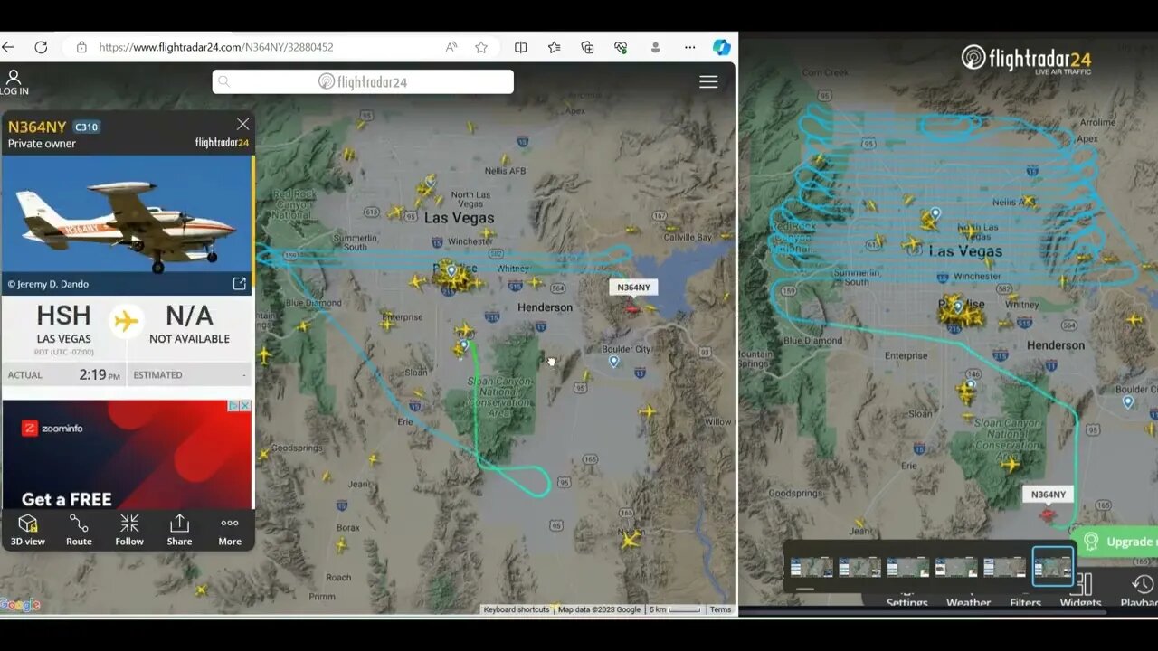
Task: Select the third thumbnail in the preview strip
Action: 907,568
